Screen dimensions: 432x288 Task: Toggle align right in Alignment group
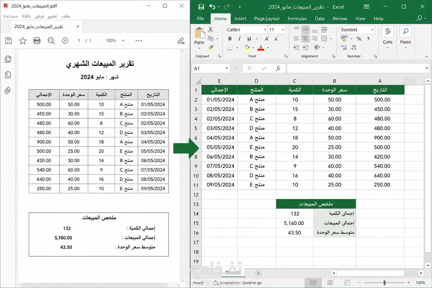click(x=315, y=39)
